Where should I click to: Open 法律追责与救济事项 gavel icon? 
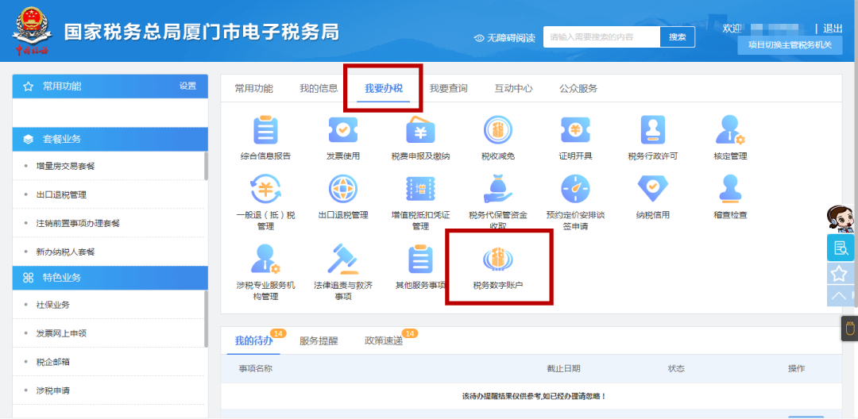(x=343, y=259)
